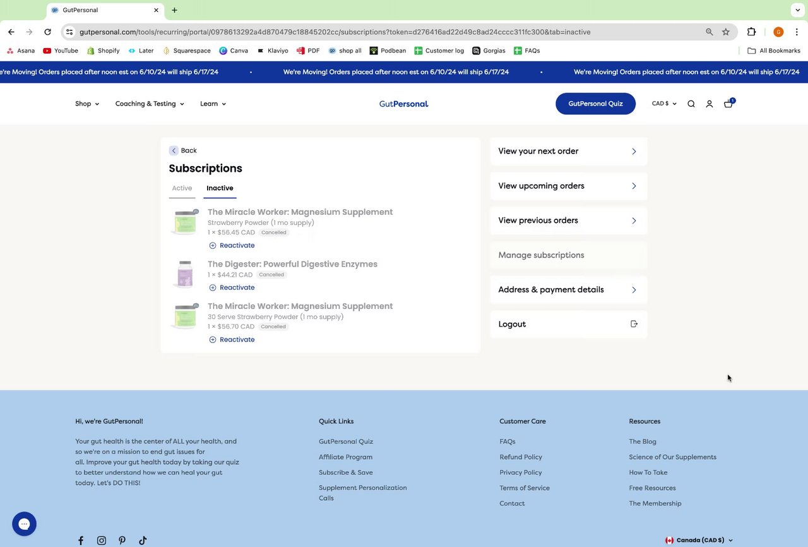Open the CAD $ currency selector
808x547 pixels.
click(664, 104)
